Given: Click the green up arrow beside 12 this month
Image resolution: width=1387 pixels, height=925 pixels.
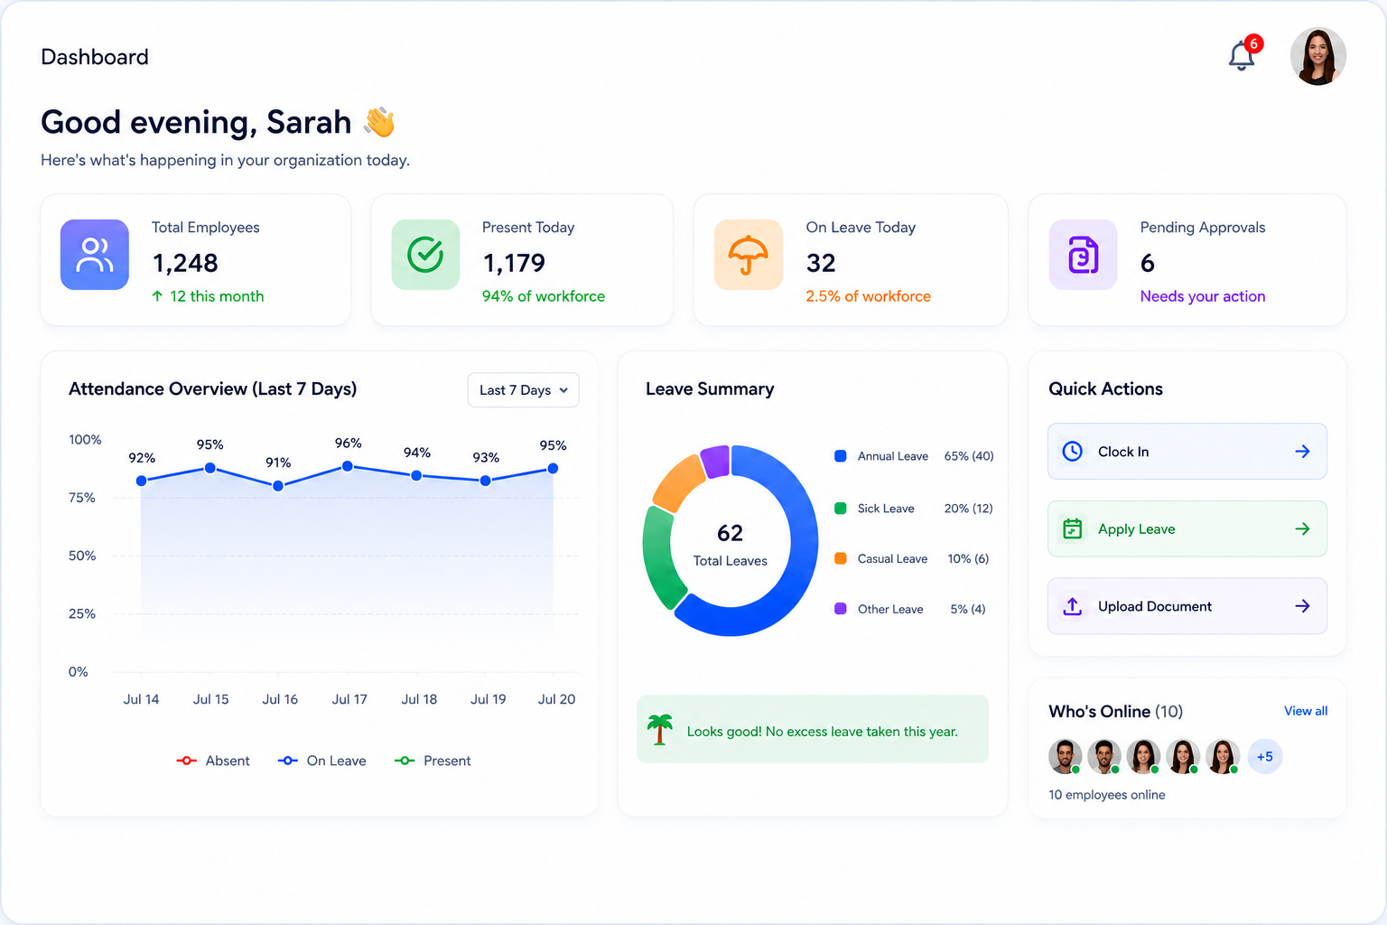Looking at the screenshot, I should [x=157, y=296].
